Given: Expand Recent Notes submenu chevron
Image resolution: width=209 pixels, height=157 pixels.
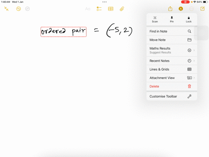Looking at the screenshot, I should [x=194, y=61].
